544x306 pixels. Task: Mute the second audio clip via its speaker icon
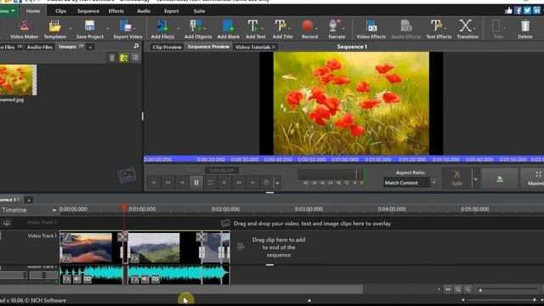click(145, 279)
